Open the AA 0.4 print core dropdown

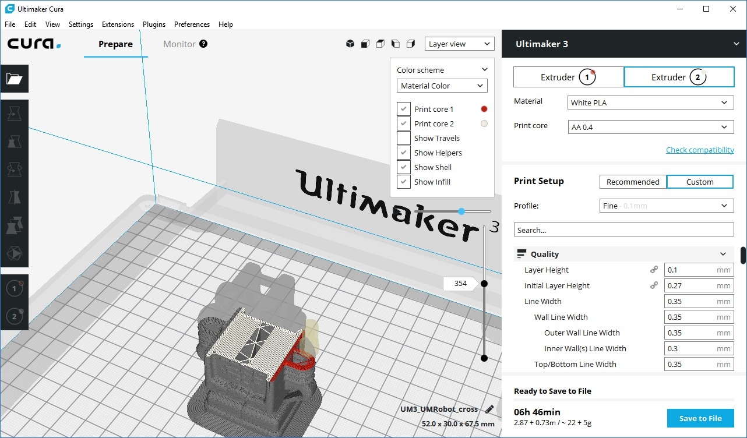coord(651,127)
